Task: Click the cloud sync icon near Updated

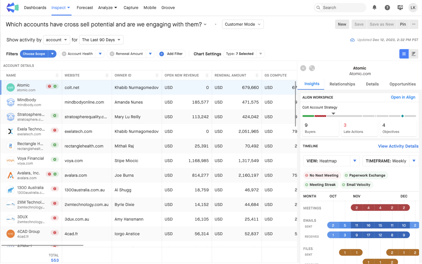Action: click(x=353, y=40)
